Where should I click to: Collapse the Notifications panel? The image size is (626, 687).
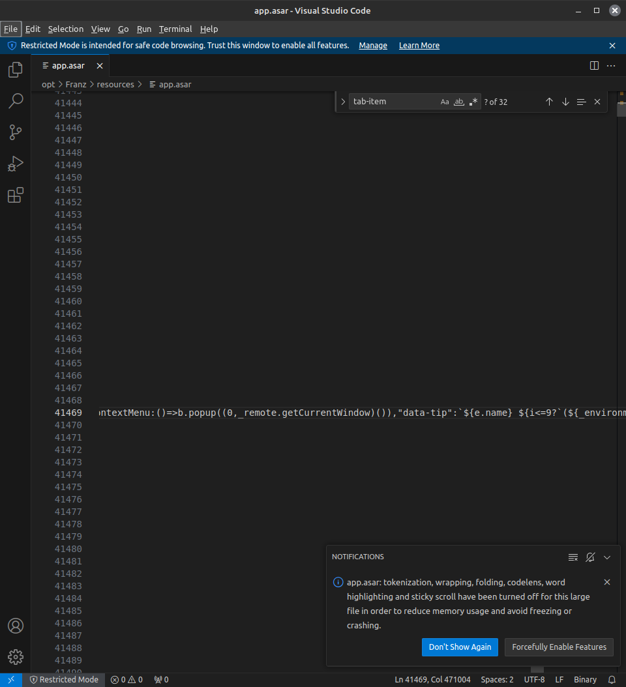607,557
